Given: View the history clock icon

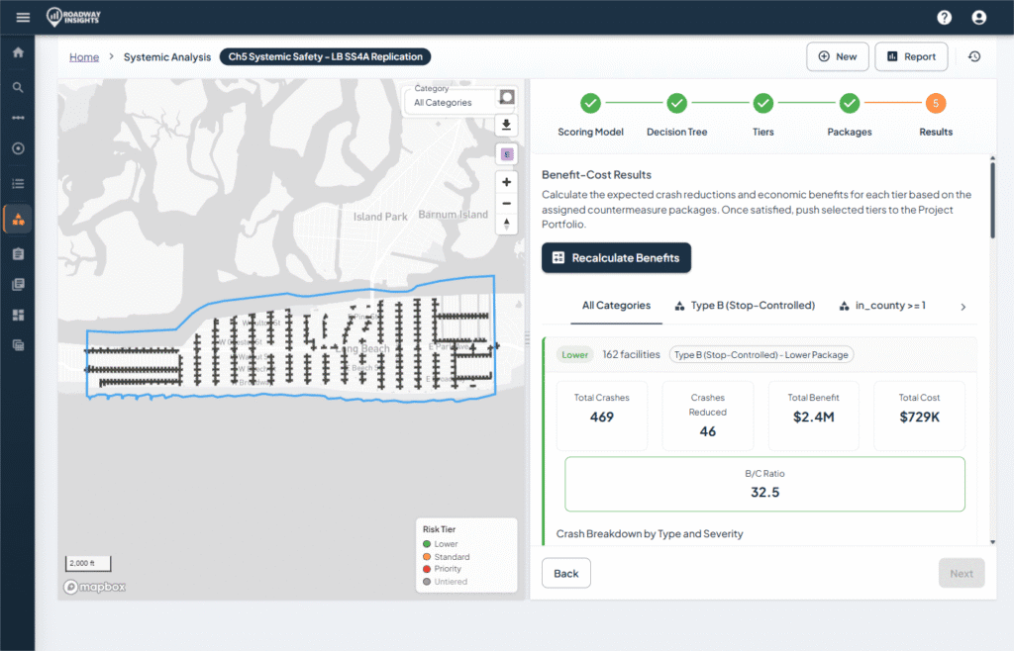Looking at the screenshot, I should tap(974, 56).
